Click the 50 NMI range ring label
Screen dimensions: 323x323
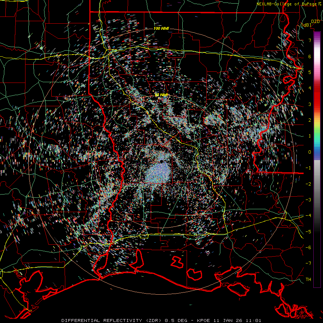pyautogui.click(x=161, y=95)
